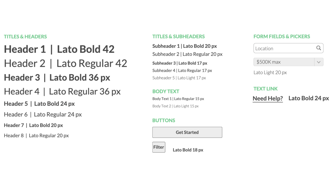Viewport: 333px width, 187px height.
Task: Click the search magnifier icon in Location field
Action: 319,48
